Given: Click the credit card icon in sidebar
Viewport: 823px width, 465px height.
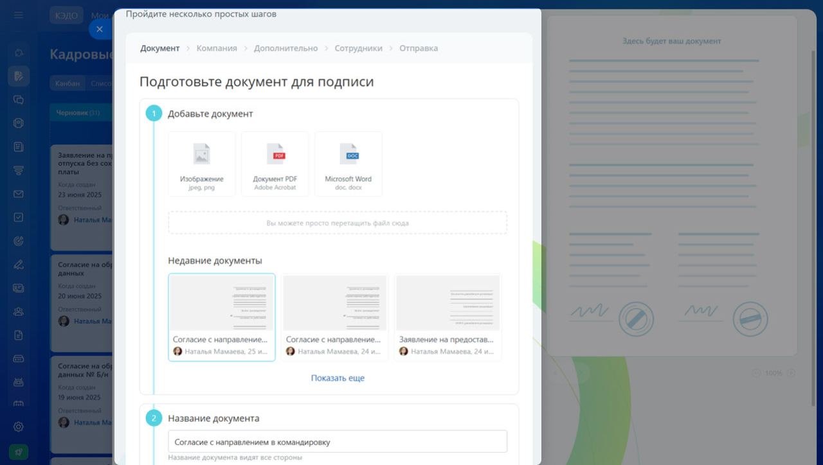Looking at the screenshot, I should point(19,358).
